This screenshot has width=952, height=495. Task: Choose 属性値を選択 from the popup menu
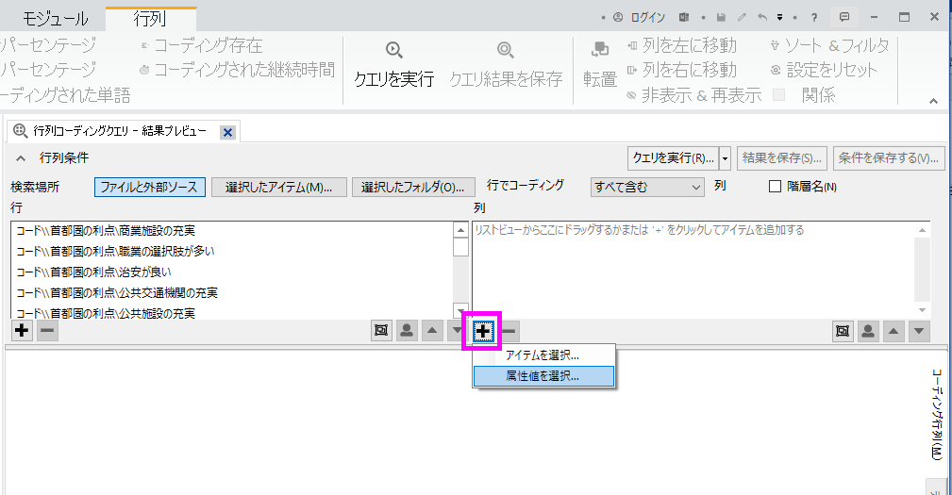(543, 375)
